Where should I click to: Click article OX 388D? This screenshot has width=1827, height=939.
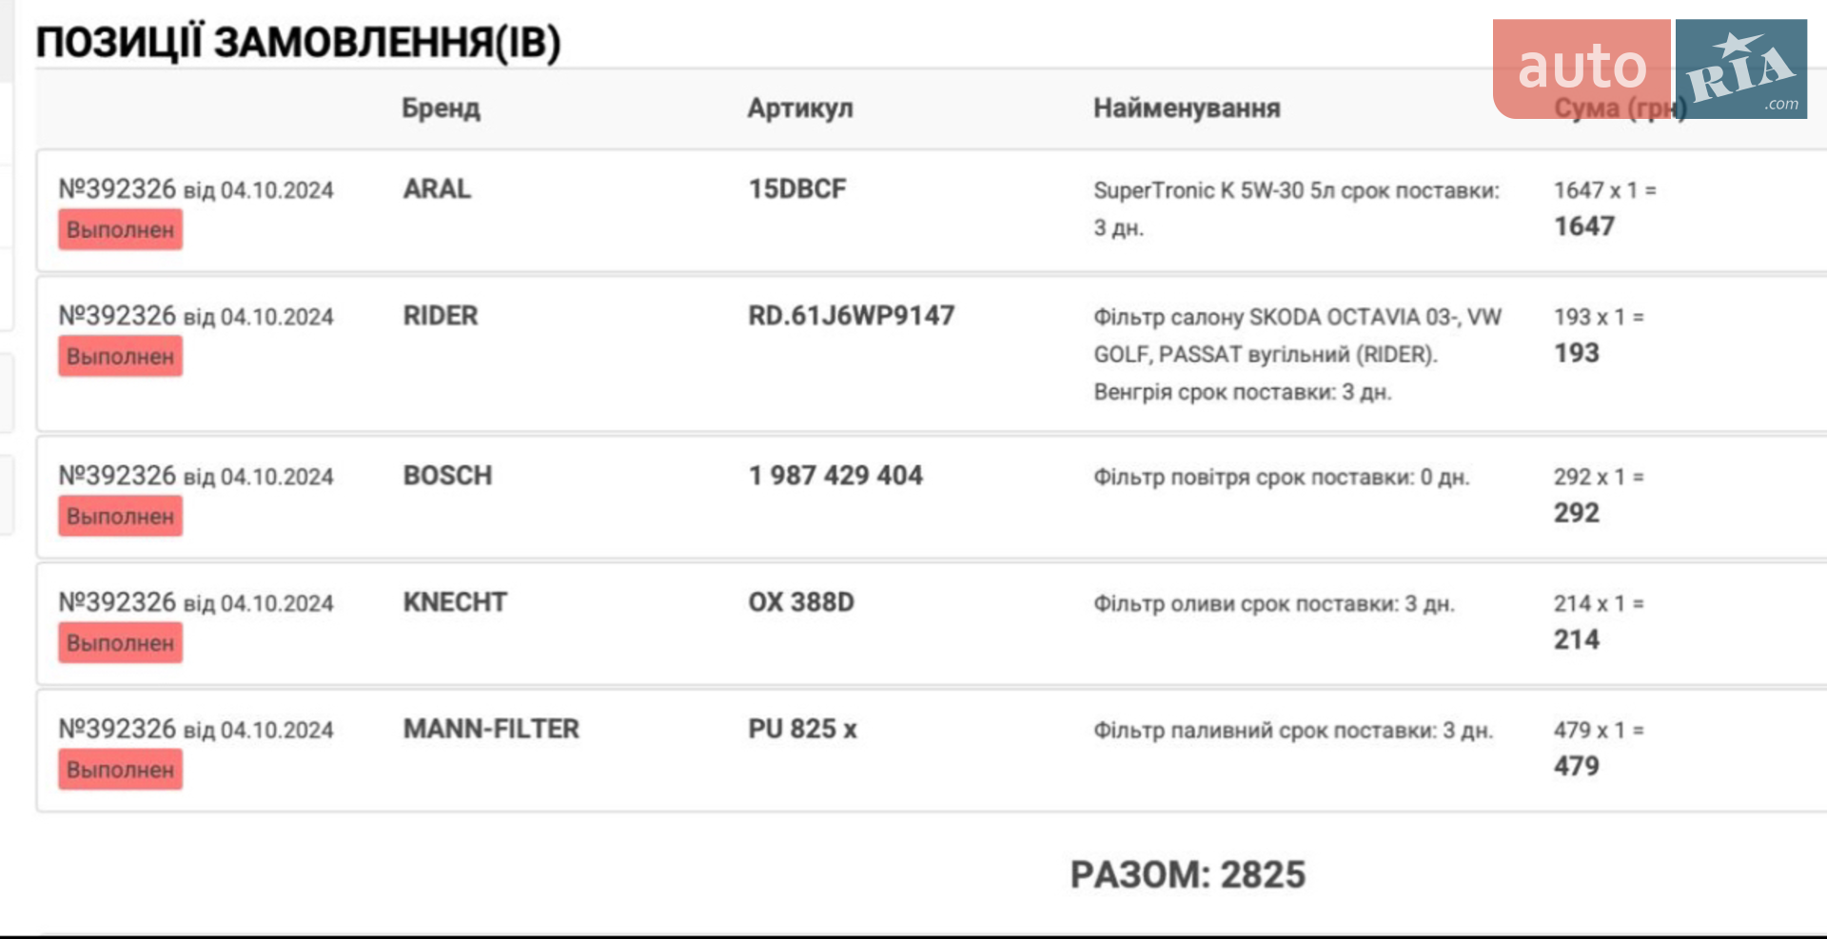[801, 602]
